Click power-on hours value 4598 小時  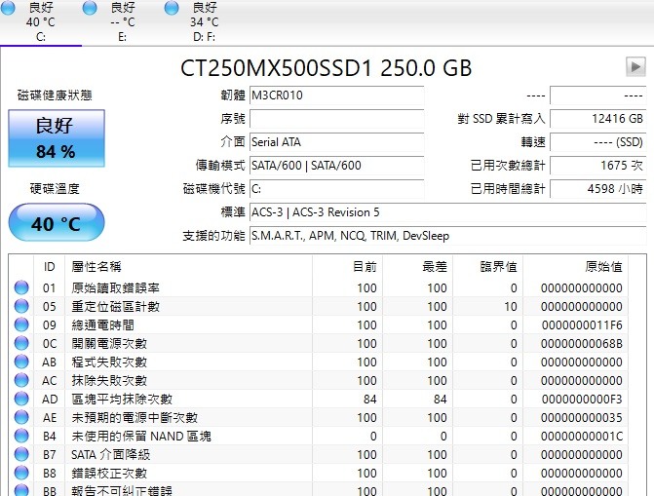click(x=597, y=189)
